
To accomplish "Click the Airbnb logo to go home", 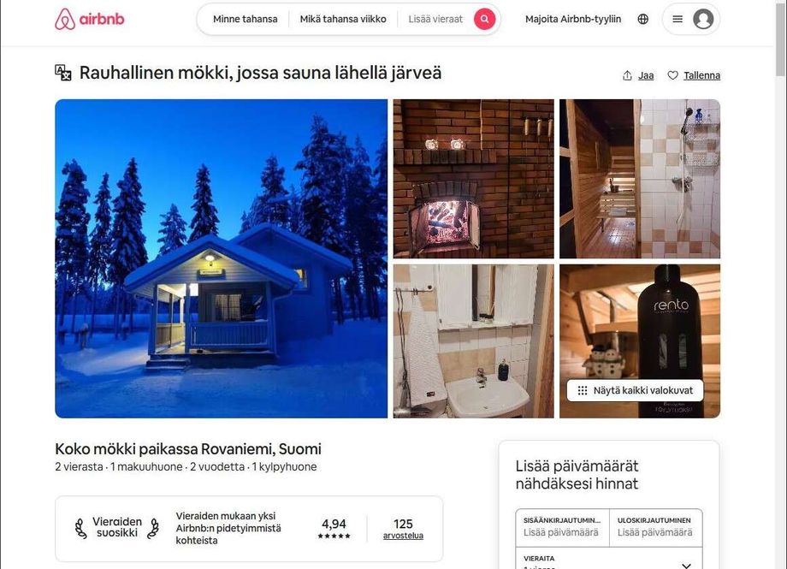I will coord(89,19).
